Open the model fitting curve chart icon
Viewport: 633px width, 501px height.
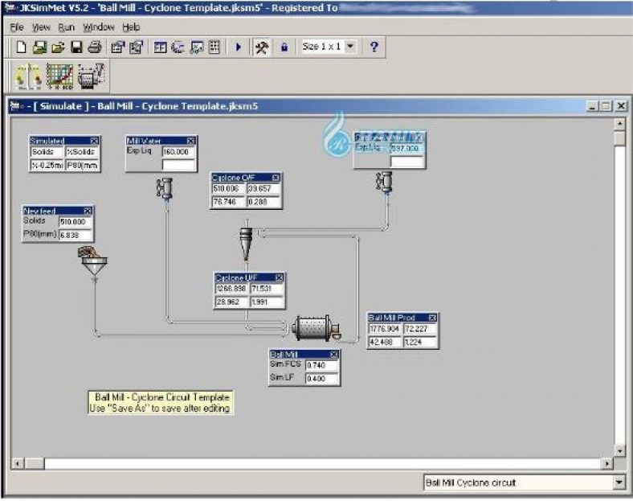tap(59, 76)
